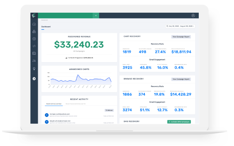Open the date range picker dropdown

[180, 26]
